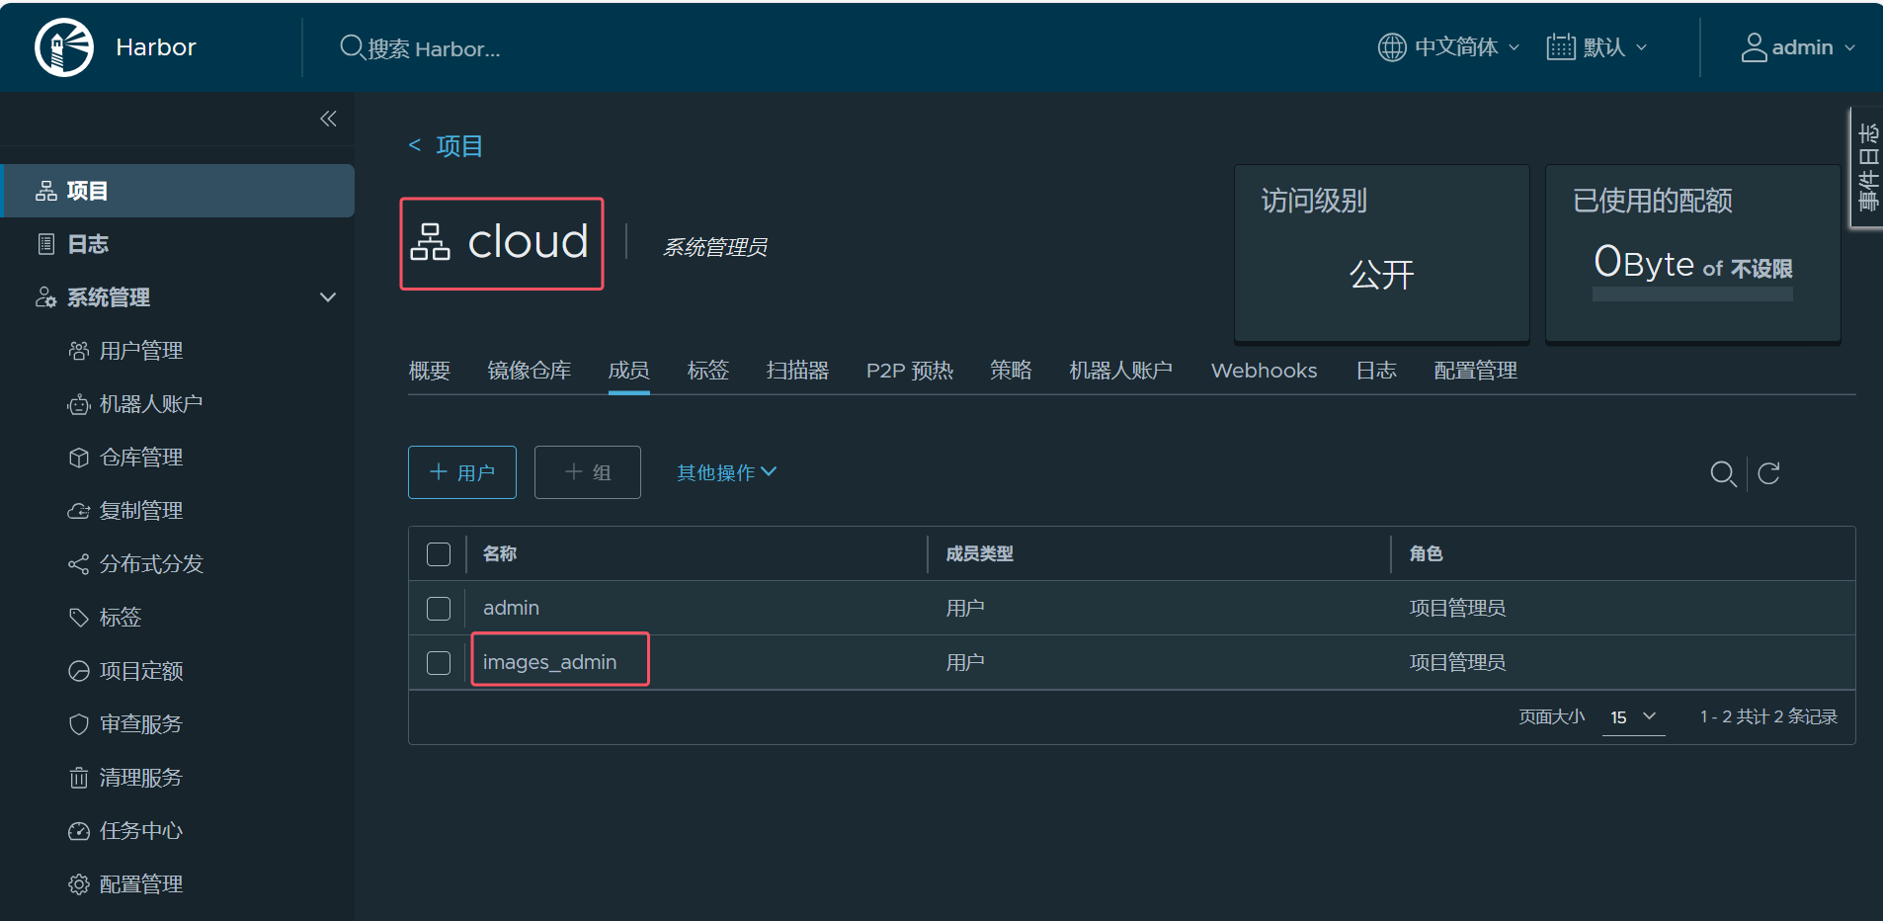Collapse the sidebar with double-chevron icon
The width and height of the screenshot is (1883, 921).
(328, 119)
